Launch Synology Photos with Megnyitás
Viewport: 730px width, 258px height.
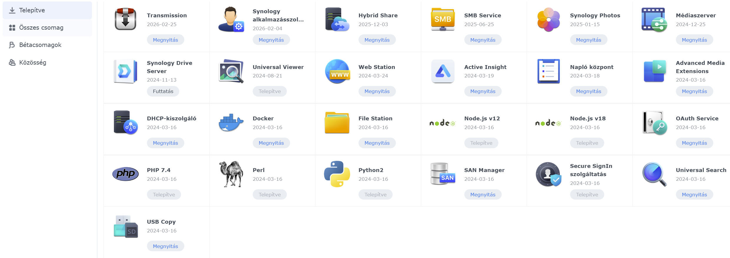click(x=589, y=40)
